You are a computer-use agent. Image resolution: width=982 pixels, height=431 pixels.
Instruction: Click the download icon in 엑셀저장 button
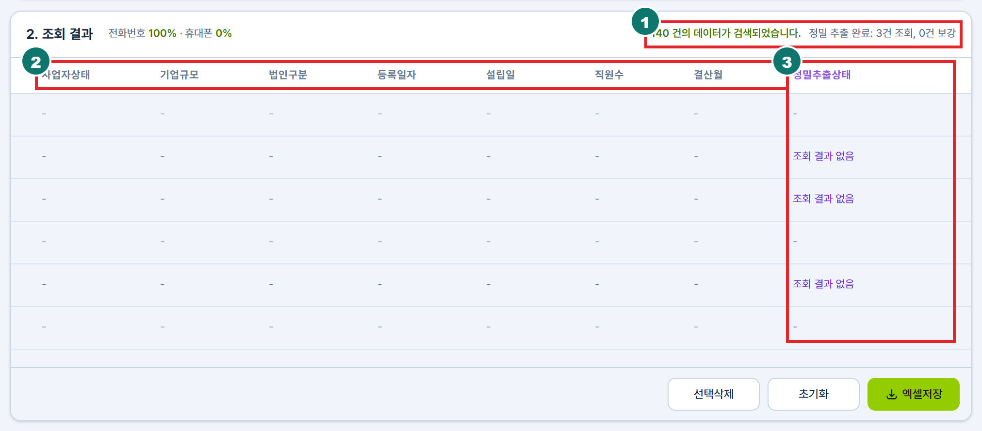892,395
